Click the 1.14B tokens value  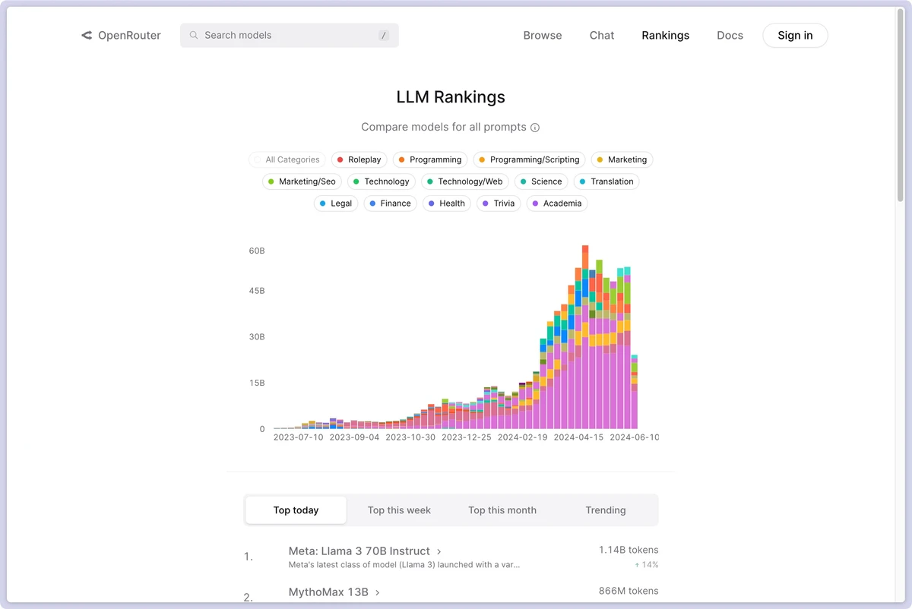pos(629,550)
